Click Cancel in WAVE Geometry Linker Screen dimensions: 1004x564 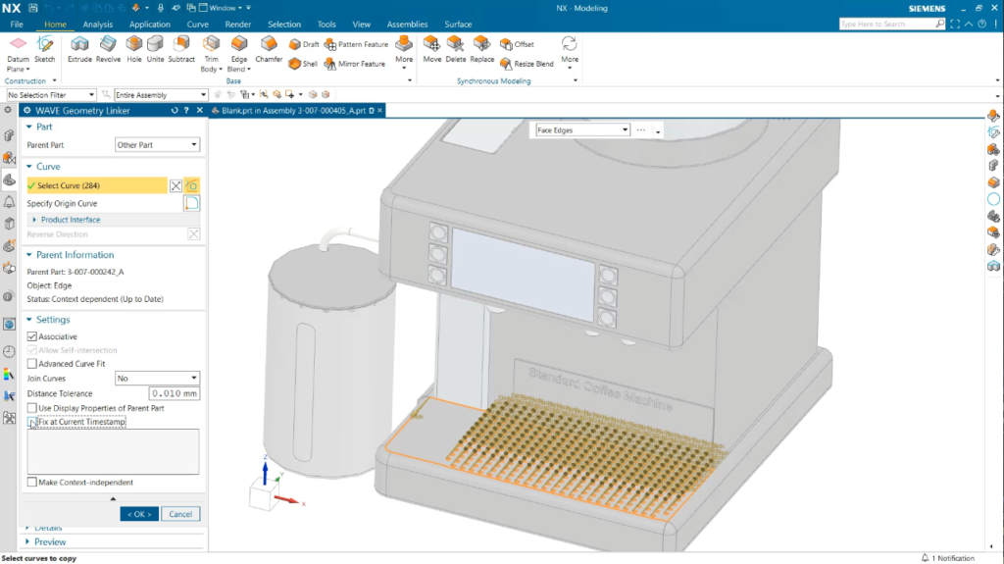[180, 514]
